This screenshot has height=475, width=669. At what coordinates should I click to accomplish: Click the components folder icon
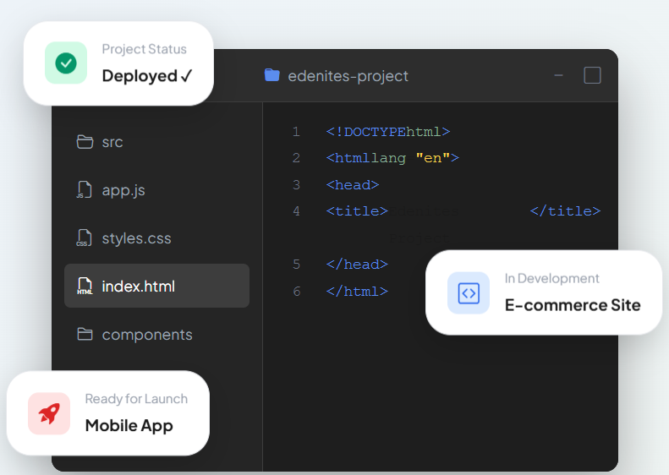click(85, 335)
